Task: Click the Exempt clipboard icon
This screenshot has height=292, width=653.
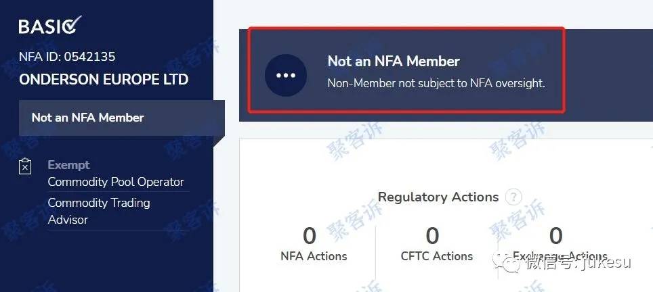Action: click(26, 166)
